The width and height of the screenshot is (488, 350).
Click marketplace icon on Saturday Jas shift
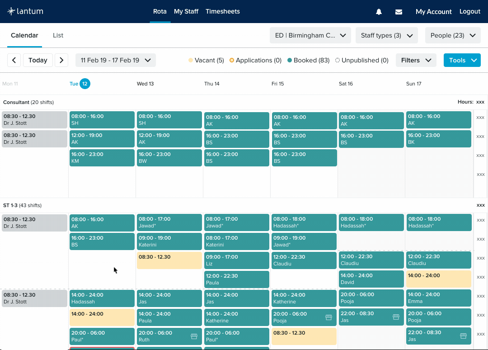pos(396,317)
